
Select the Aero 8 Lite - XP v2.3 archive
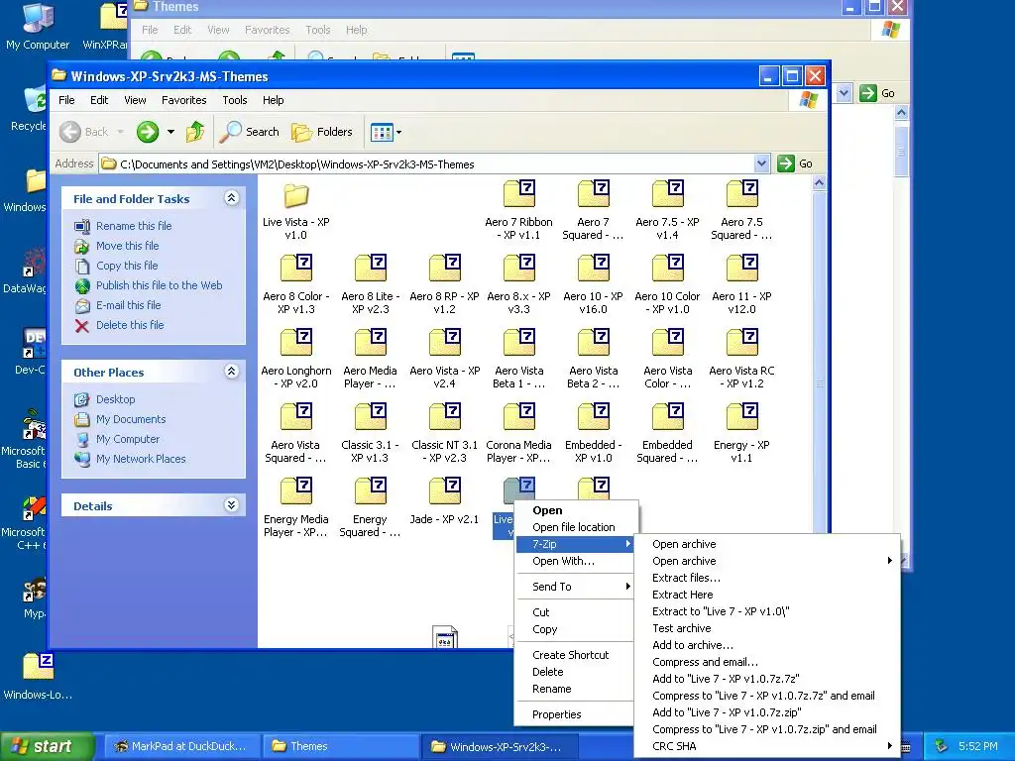click(x=371, y=284)
